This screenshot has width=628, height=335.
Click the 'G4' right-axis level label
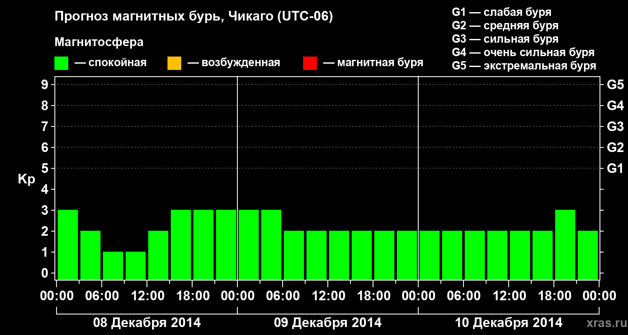615,106
